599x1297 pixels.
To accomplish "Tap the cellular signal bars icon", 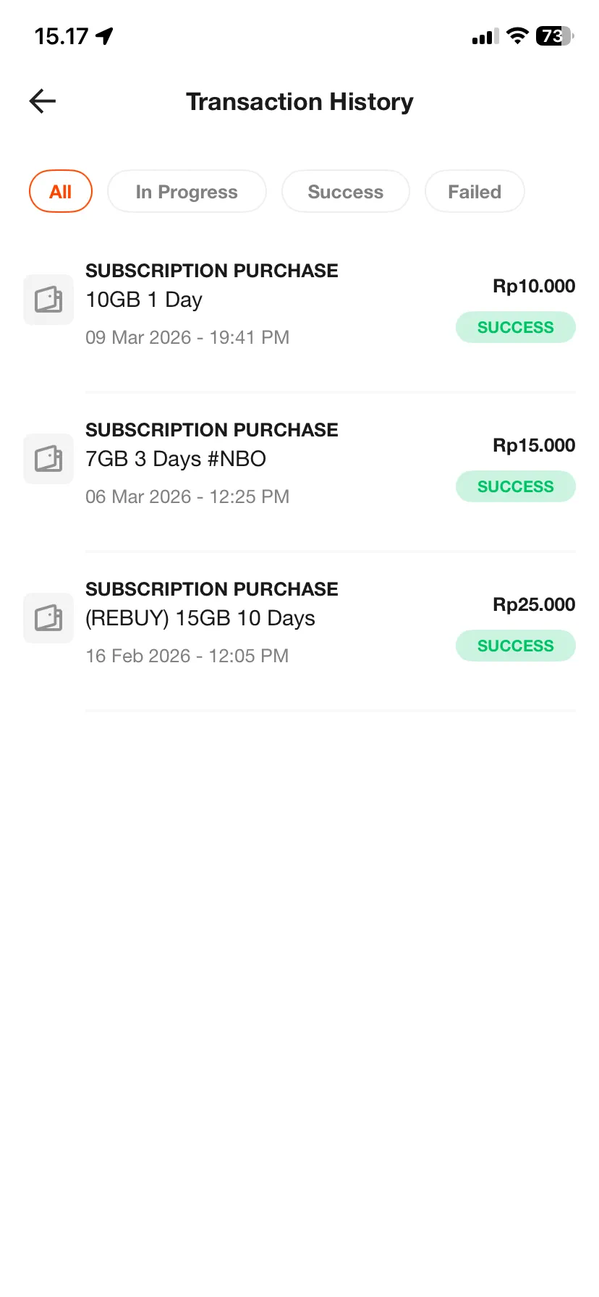I will (485, 36).
